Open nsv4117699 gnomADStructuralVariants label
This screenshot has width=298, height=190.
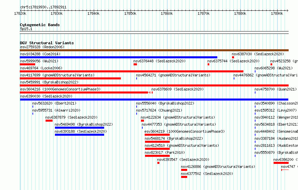click(57, 75)
